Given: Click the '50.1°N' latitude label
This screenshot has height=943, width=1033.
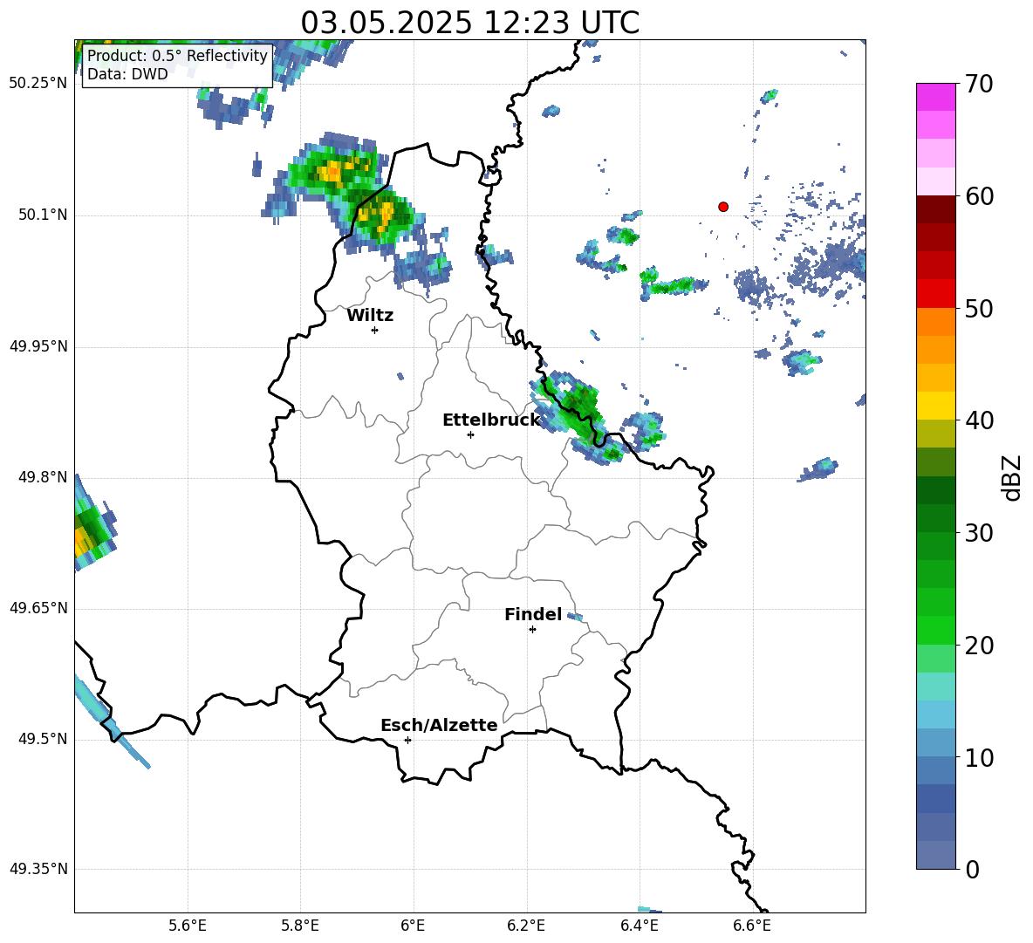Looking at the screenshot, I should (43, 215).
